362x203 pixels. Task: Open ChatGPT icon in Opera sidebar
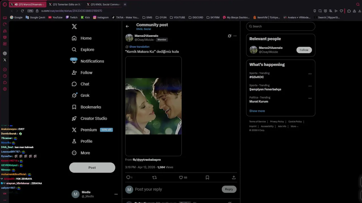[x=5, y=53]
